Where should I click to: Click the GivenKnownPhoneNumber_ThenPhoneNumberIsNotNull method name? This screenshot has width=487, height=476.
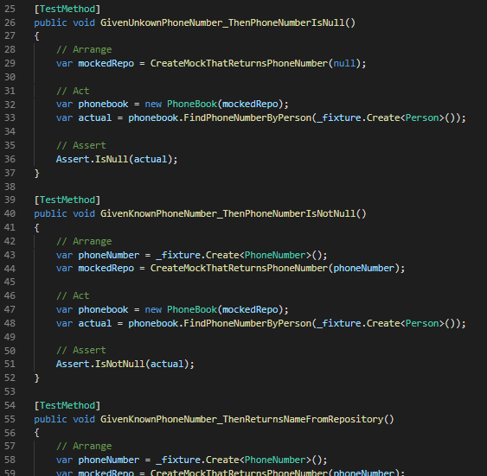point(228,213)
